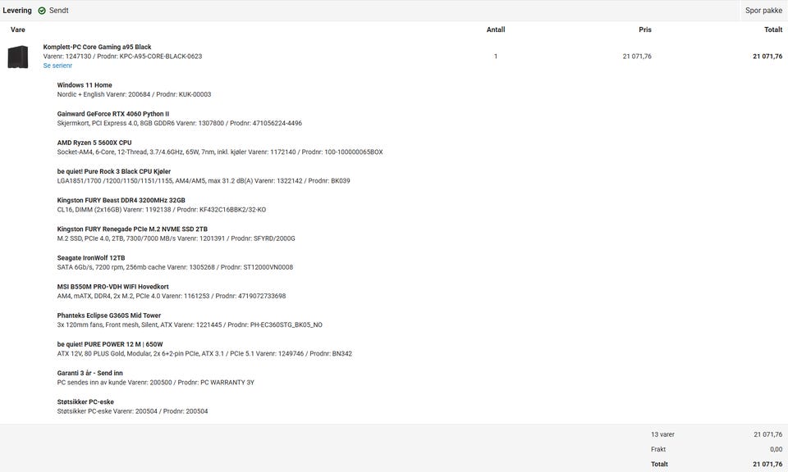Viewport: 788px width, 472px height.
Task: Open the Se serienr link
Action: point(57,66)
